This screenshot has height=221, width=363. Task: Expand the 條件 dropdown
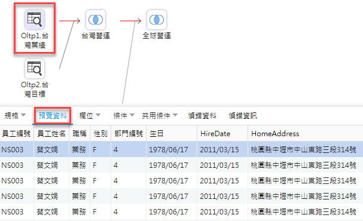click(124, 115)
